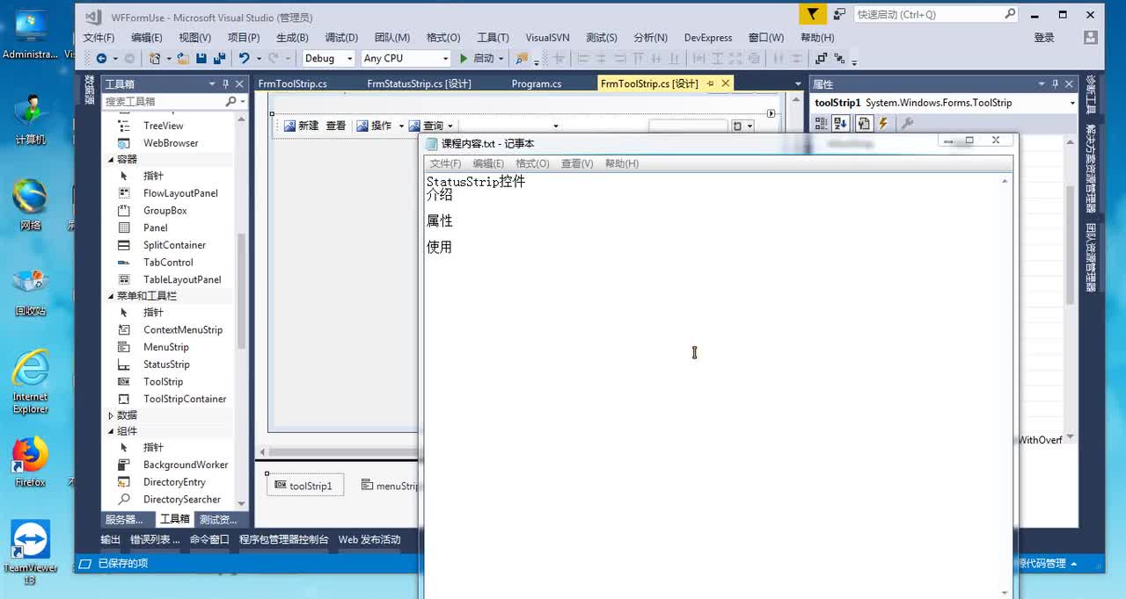Open the 格式(O) menu in Notepad

coord(532,163)
